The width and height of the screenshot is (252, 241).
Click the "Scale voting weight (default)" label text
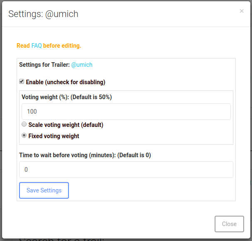(x=66, y=125)
